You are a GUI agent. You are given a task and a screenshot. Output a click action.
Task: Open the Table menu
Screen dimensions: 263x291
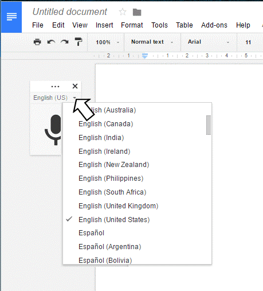(185, 25)
